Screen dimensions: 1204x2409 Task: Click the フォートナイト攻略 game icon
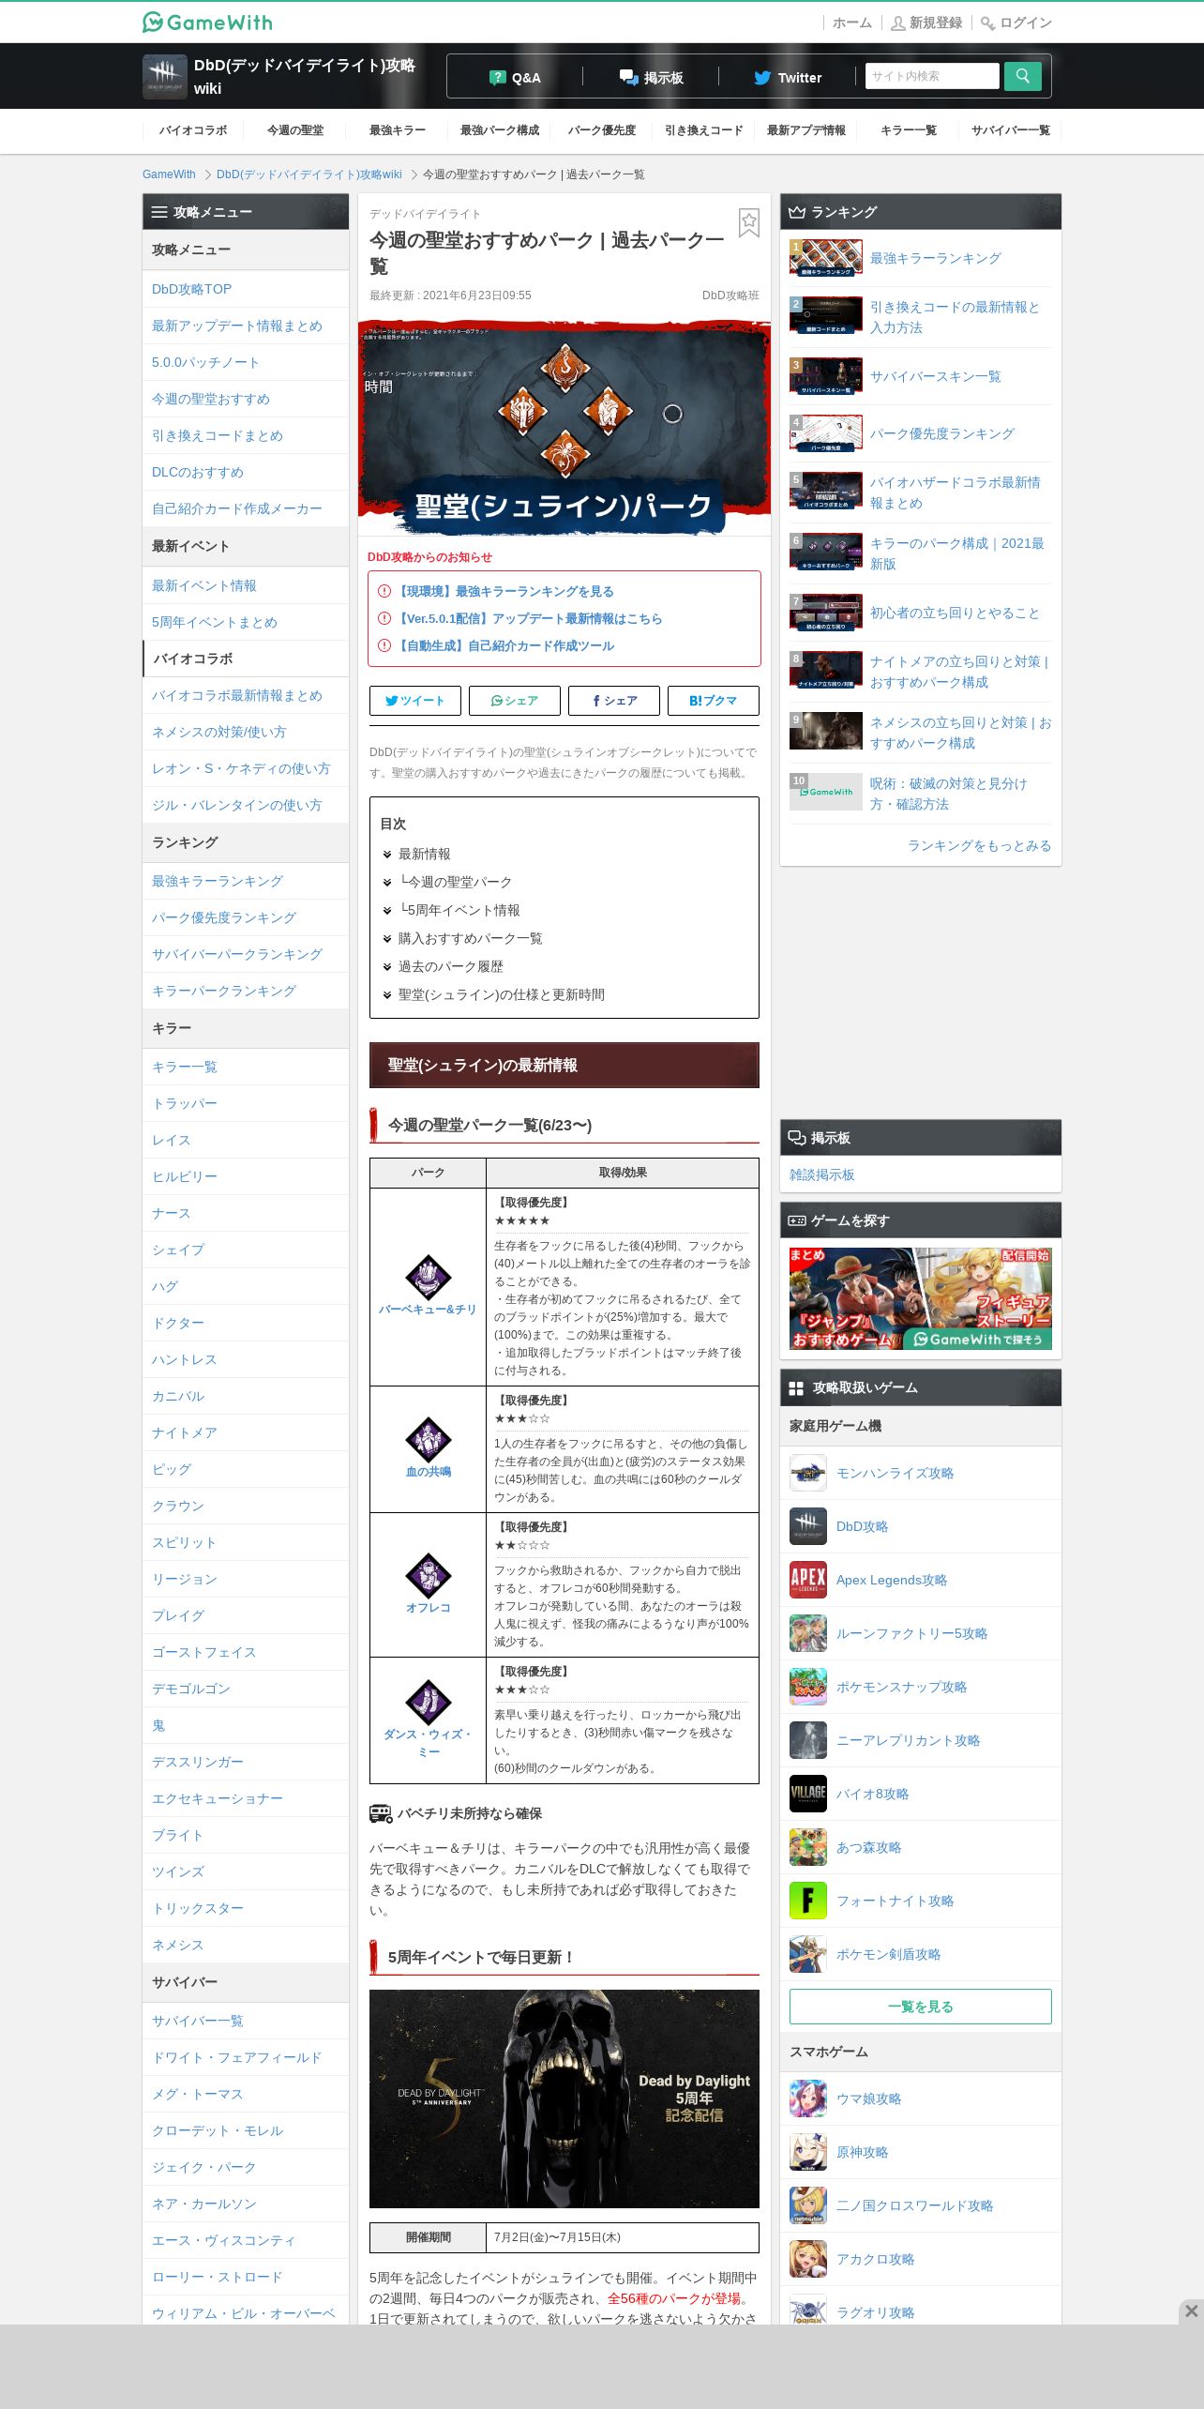(x=807, y=1901)
